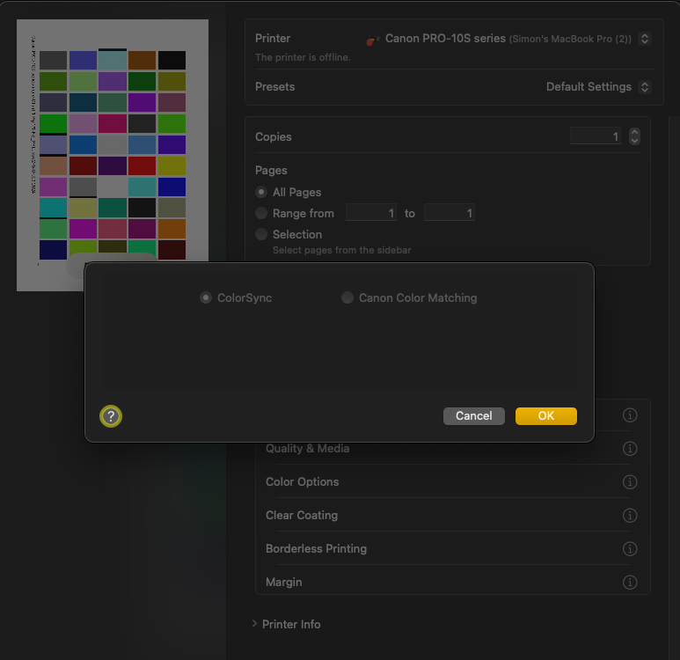Open the Borderless Printing section
Image resolution: width=680 pixels, height=660 pixels.
316,549
